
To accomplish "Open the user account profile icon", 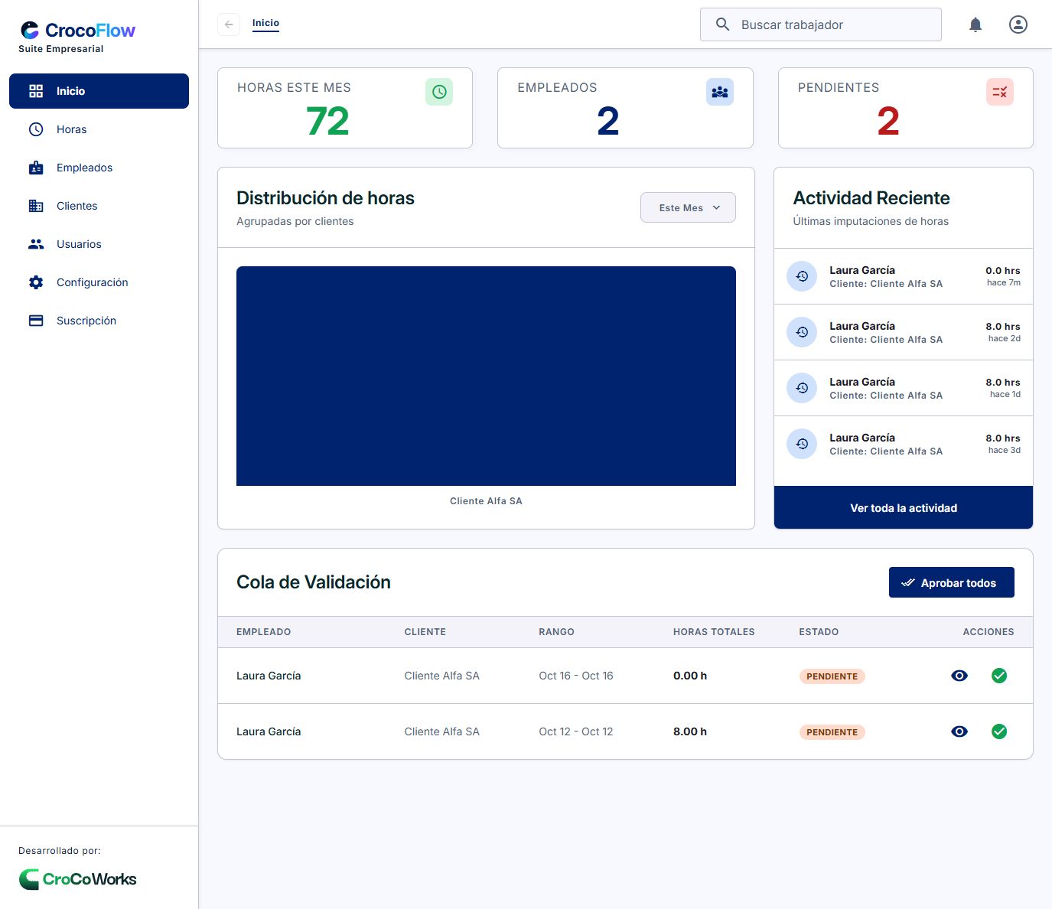I will coord(1018,24).
